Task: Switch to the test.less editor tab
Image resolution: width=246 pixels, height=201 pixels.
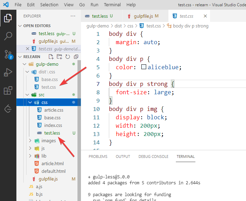Action: tap(102, 16)
